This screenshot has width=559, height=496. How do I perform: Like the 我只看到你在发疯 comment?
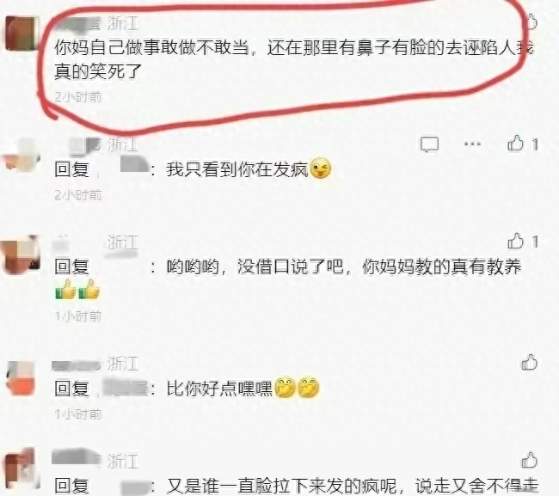[x=515, y=144]
